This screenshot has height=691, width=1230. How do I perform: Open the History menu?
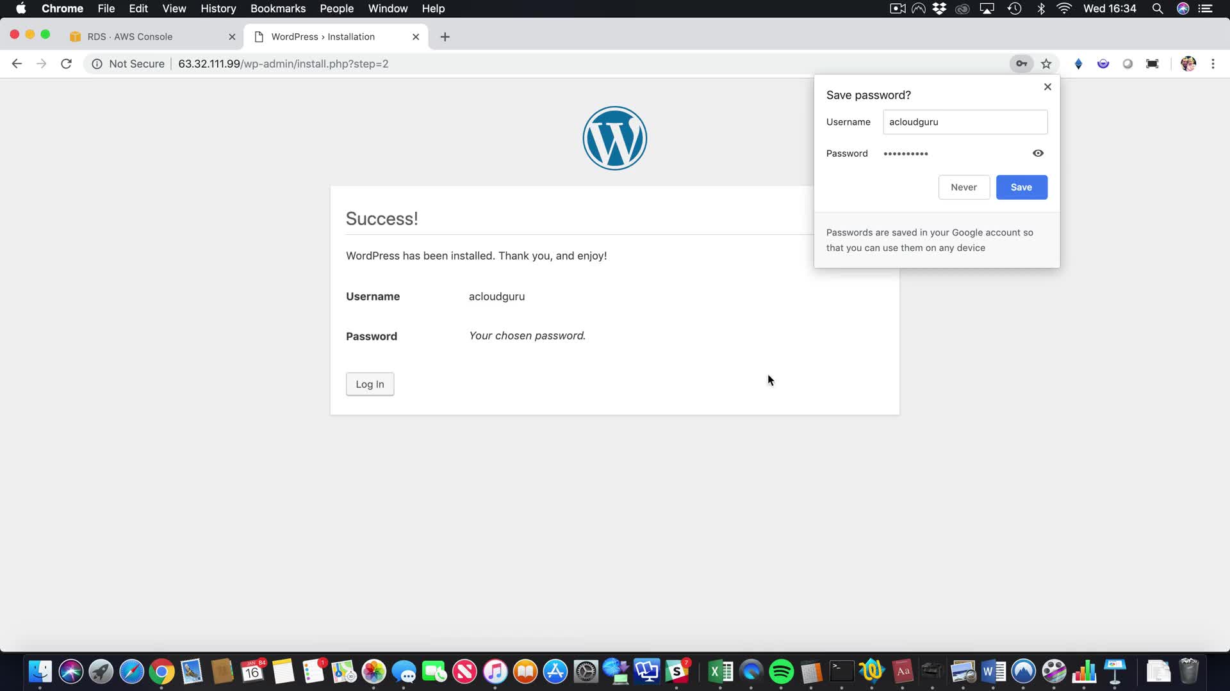click(x=218, y=9)
